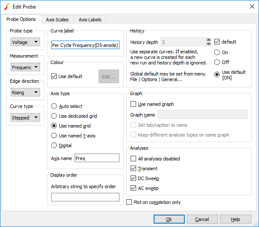Image resolution: width=259 pixels, height=227 pixels.
Task: Select the Digital axis type
Action: click(x=54, y=146)
